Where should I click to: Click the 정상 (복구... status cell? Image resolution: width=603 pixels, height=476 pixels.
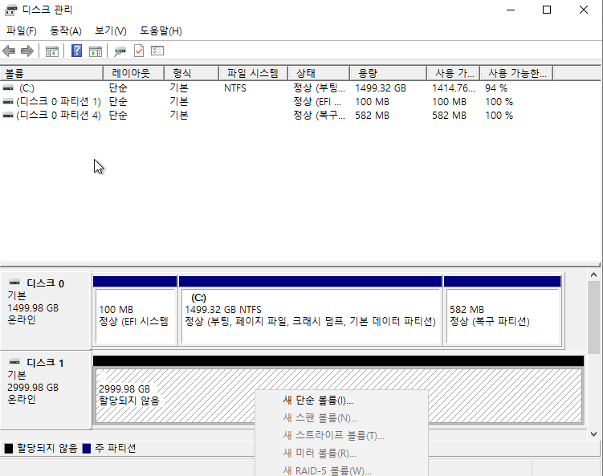tap(319, 115)
